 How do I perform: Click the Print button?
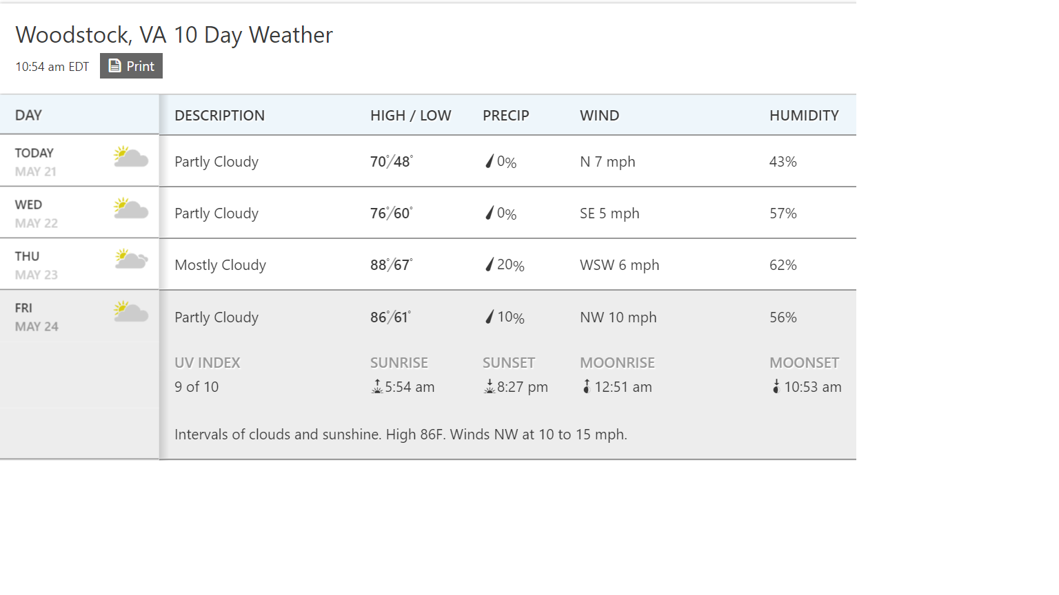[x=131, y=66]
